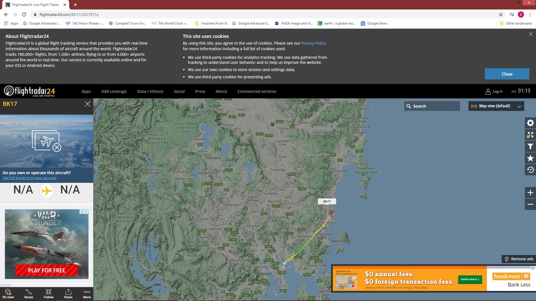Open the Data / History menu
Screen dimensions: 536x301
point(150,92)
